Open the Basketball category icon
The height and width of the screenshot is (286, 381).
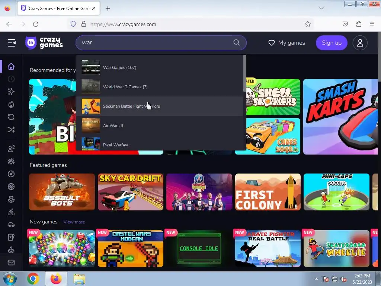tap(11, 187)
